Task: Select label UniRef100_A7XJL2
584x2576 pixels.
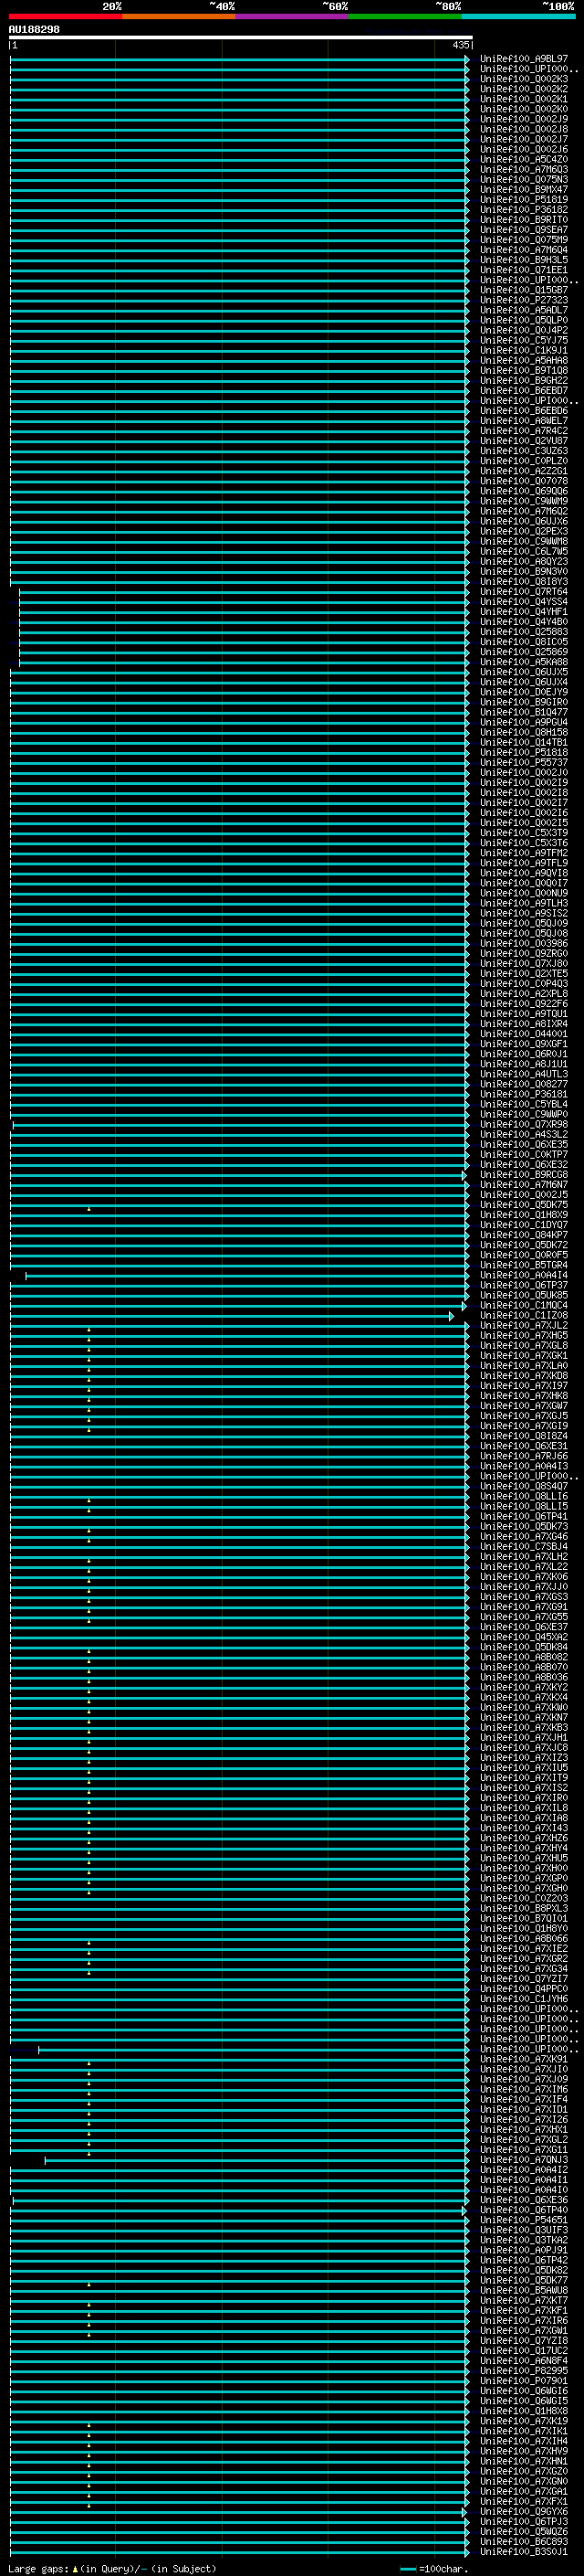Action: pyautogui.click(x=523, y=1325)
